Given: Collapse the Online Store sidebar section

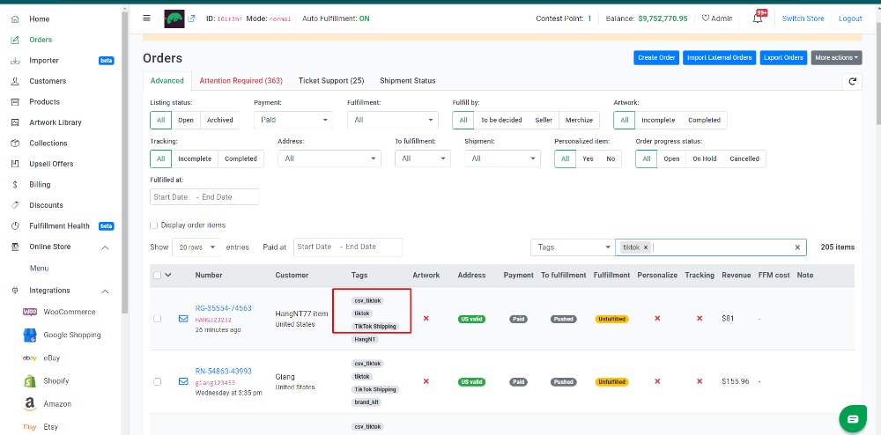Looking at the screenshot, I should (x=105, y=247).
